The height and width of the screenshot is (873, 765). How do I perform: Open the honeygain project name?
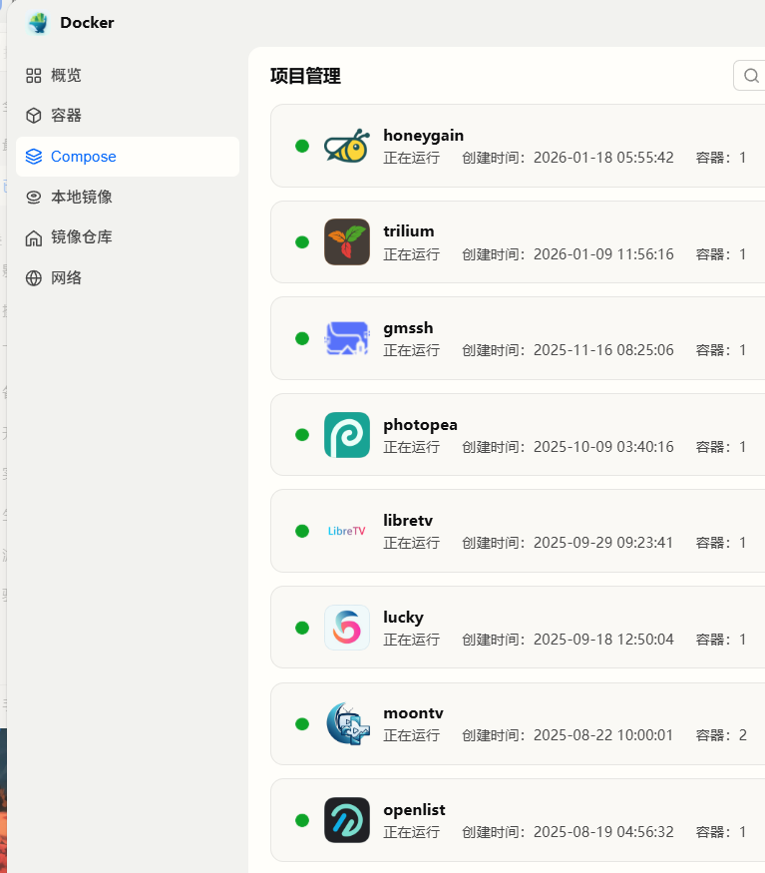pos(423,136)
